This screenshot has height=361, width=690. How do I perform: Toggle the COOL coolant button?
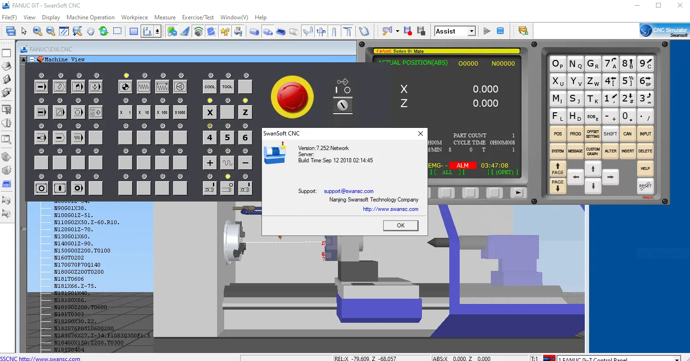(x=210, y=87)
